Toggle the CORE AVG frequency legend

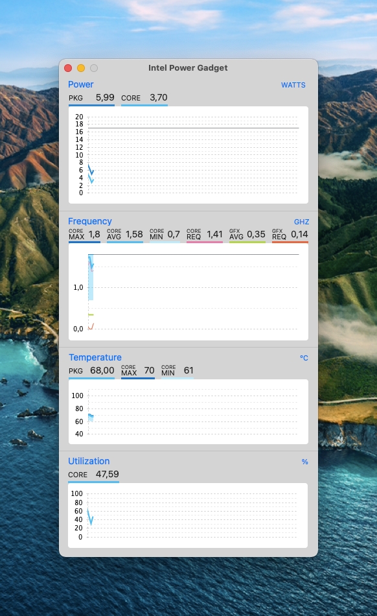125,235
